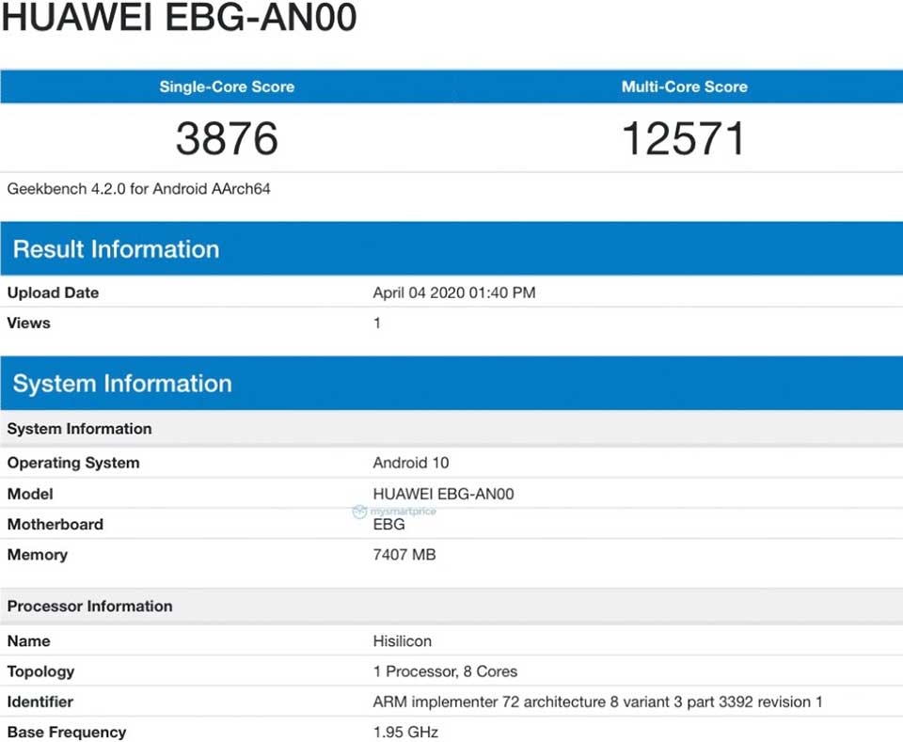Click the gray System Information subheader row
The width and height of the screenshot is (903, 742).
pyautogui.click(x=451, y=429)
